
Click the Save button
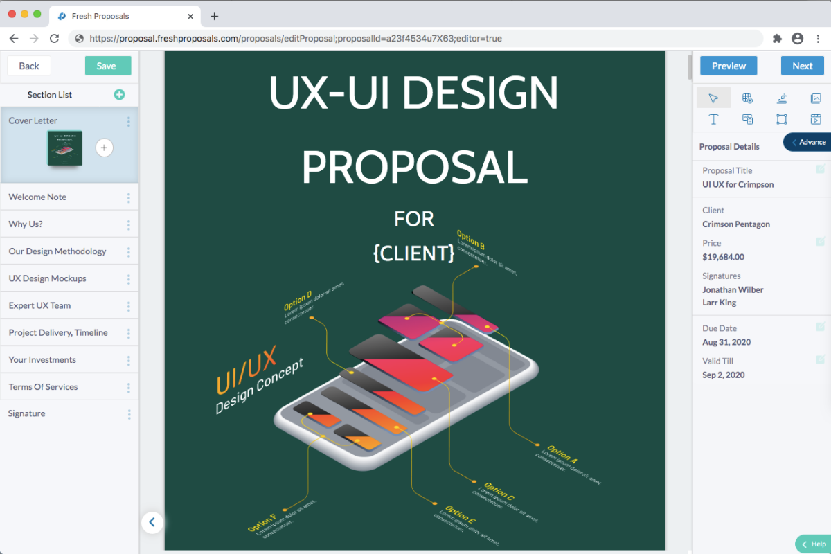(107, 66)
